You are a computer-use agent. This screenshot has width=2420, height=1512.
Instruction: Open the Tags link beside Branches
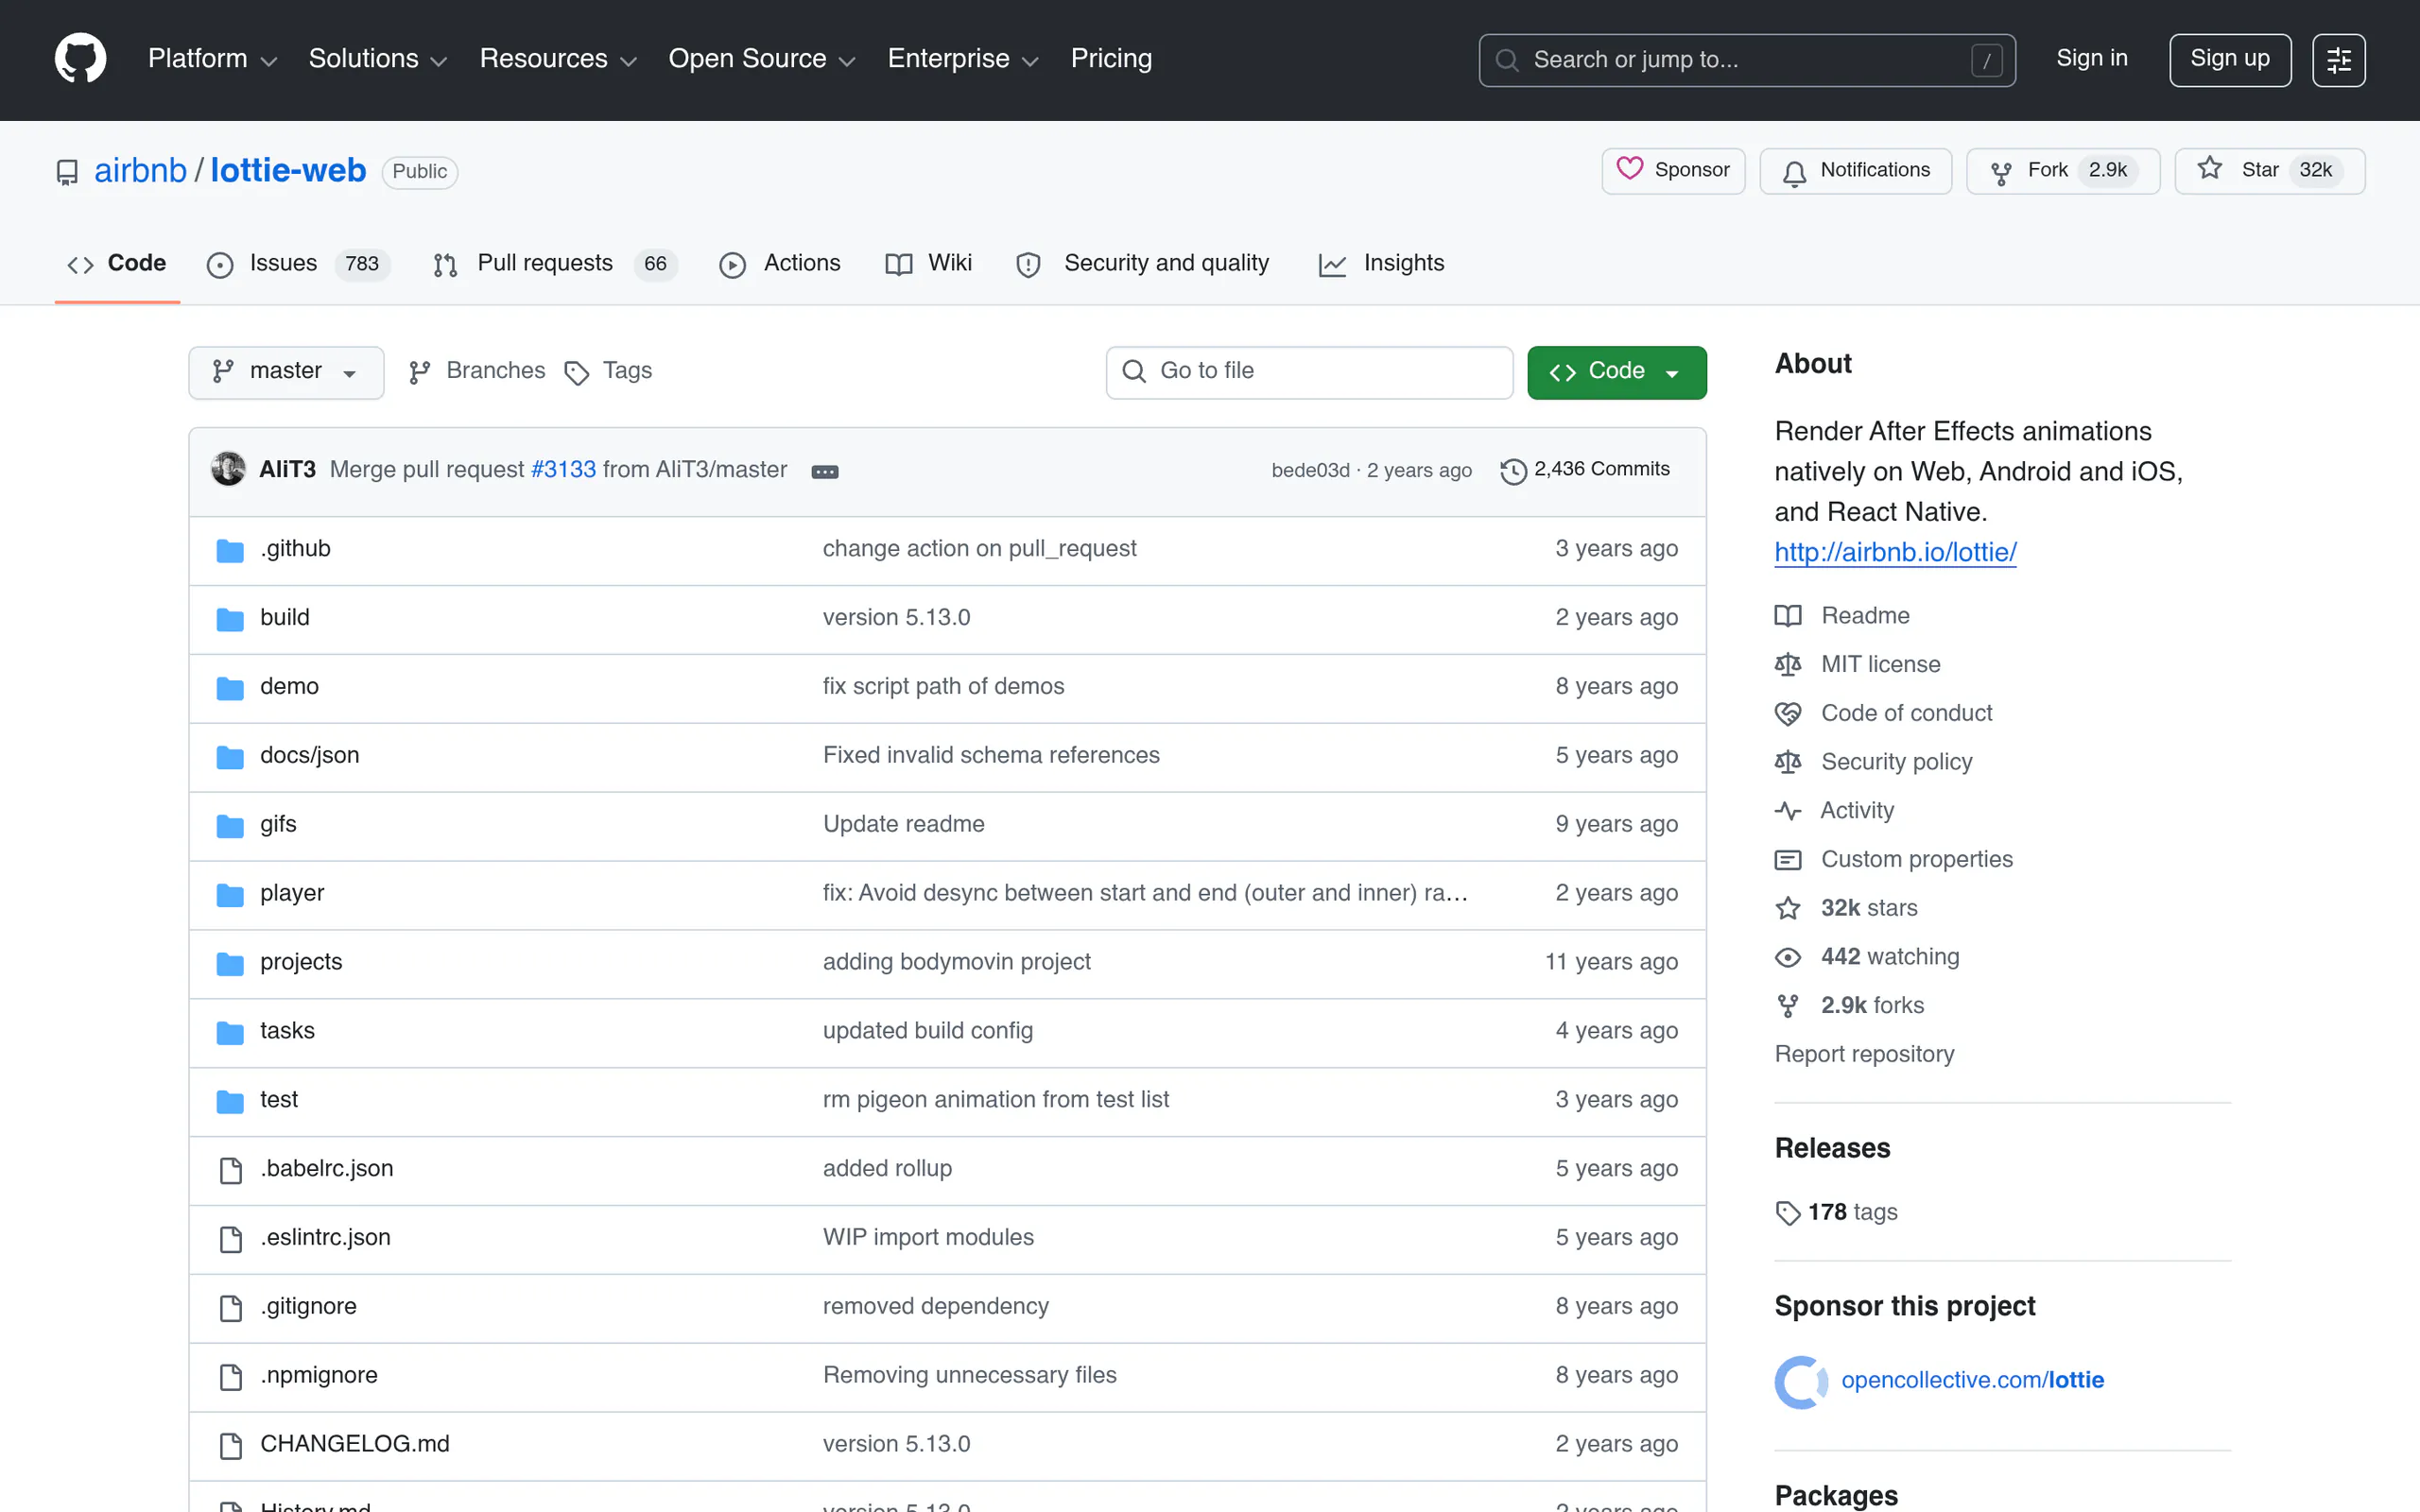click(x=608, y=371)
